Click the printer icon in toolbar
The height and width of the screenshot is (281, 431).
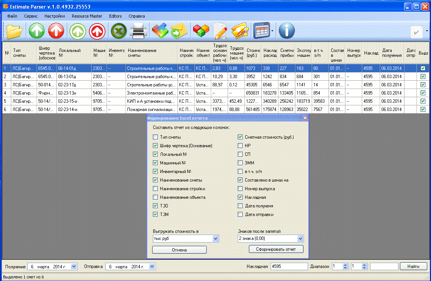point(139,31)
